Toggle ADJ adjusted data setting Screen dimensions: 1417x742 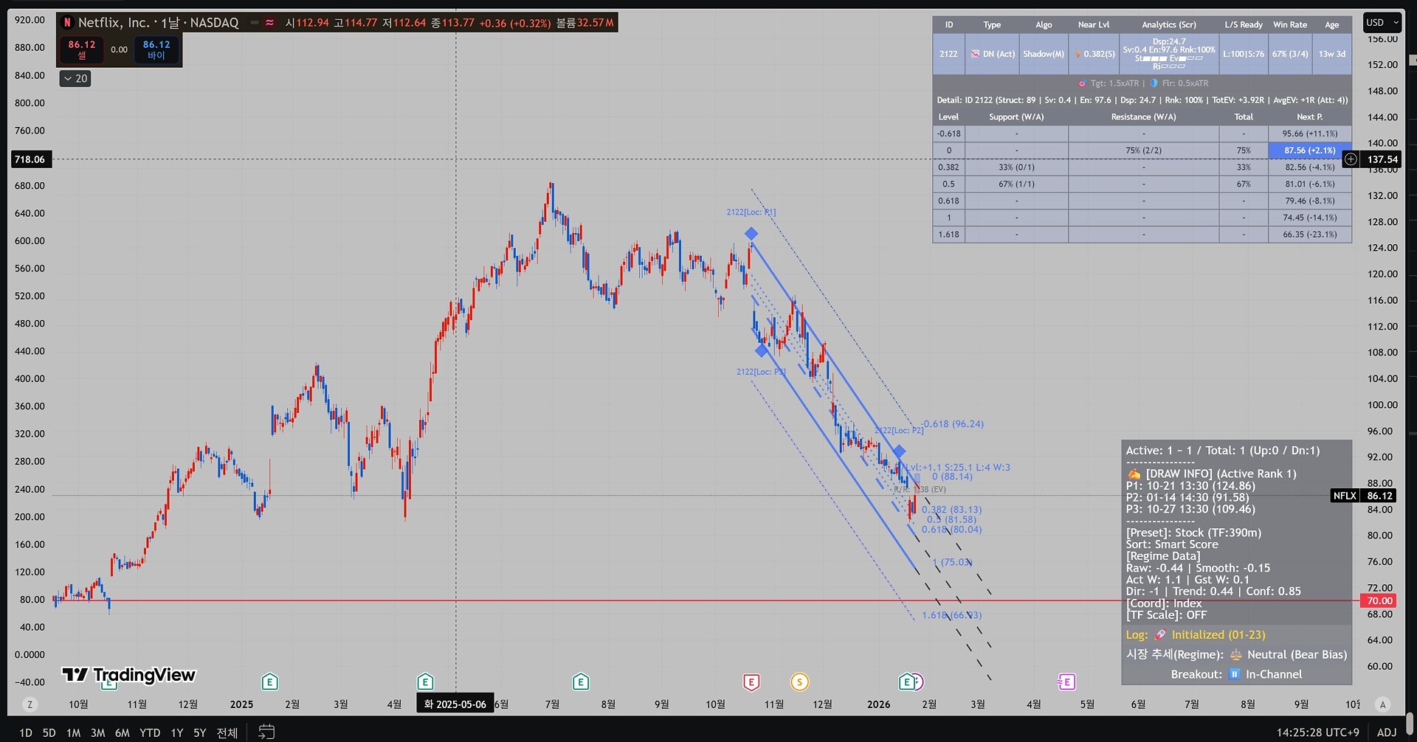pyautogui.click(x=1387, y=732)
